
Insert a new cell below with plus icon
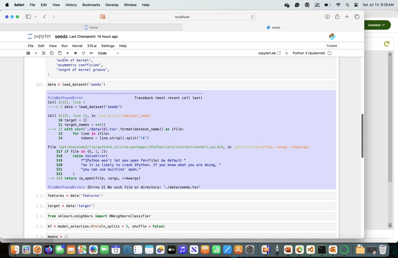point(36,53)
